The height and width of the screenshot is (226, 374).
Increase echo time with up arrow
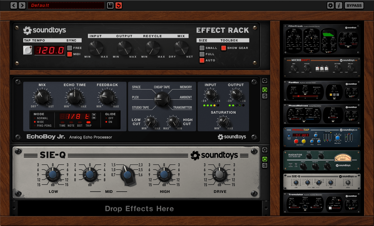tap(94, 115)
